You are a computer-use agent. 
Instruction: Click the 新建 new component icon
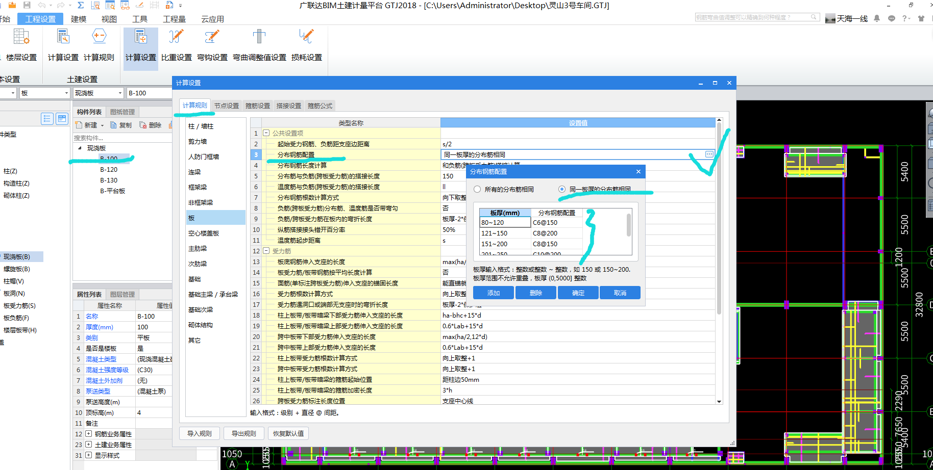[x=79, y=125]
